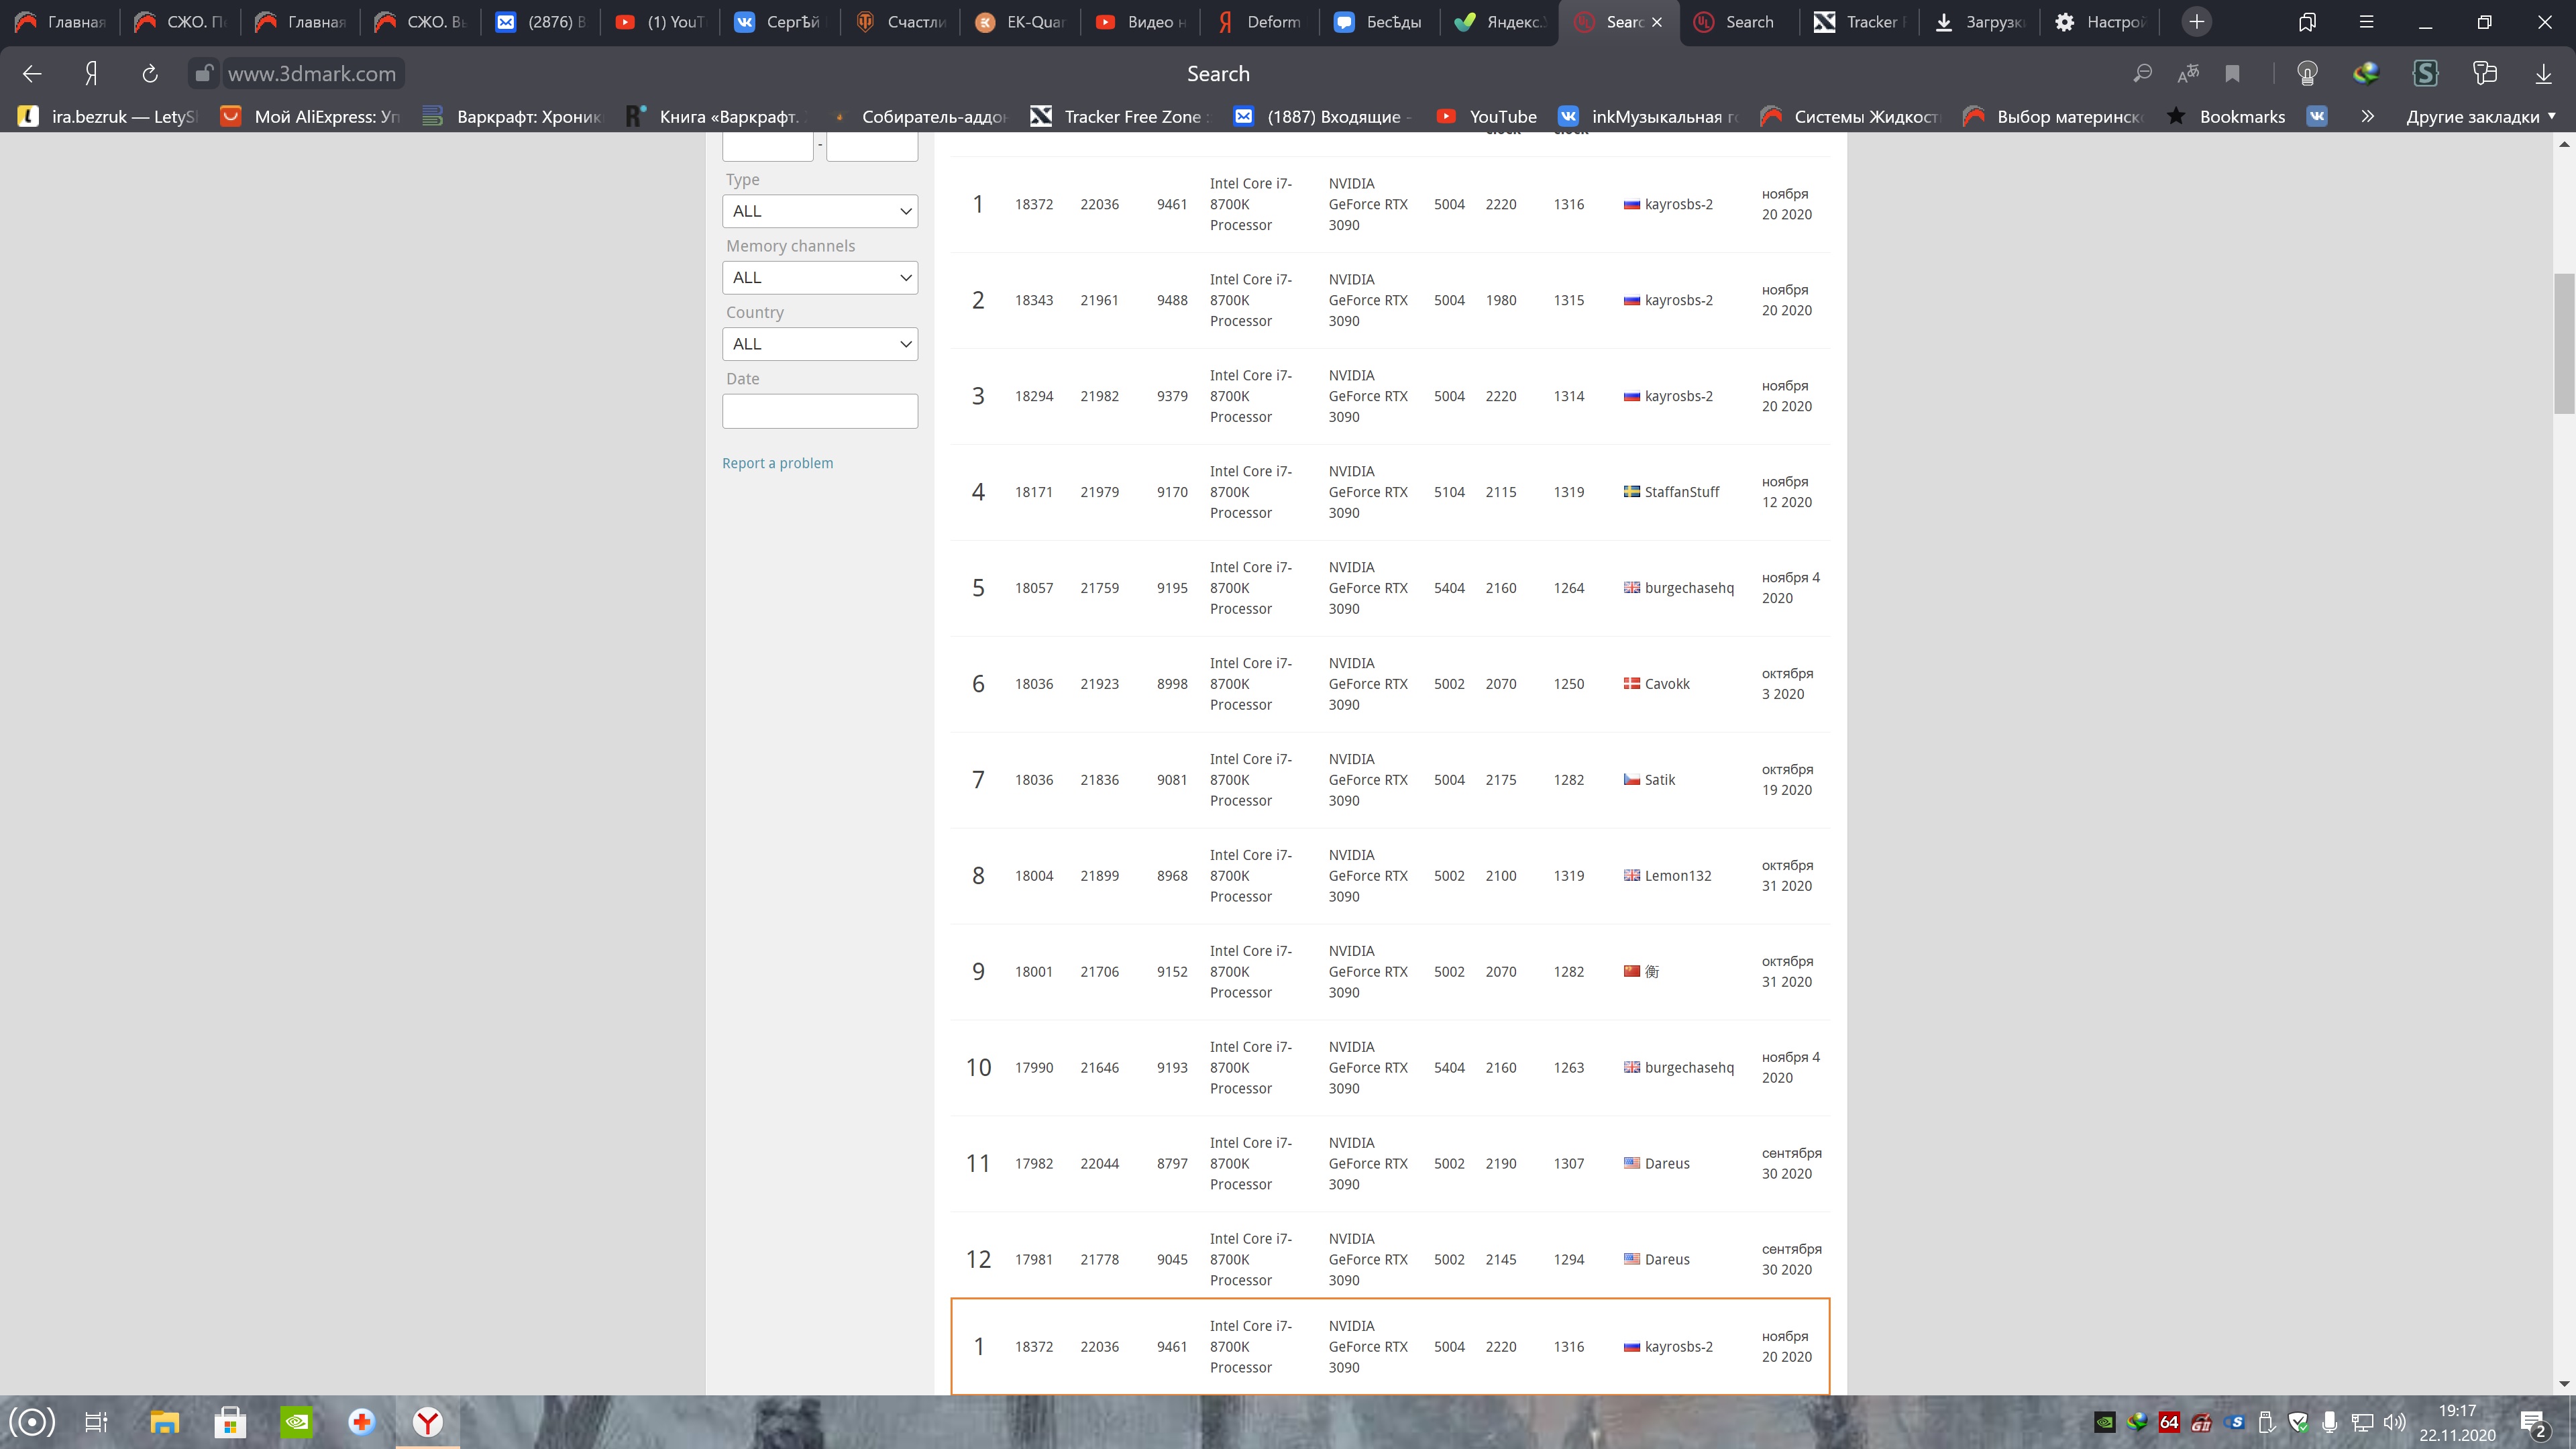
Task: Click the browser back arrow
Action: coord(32,73)
